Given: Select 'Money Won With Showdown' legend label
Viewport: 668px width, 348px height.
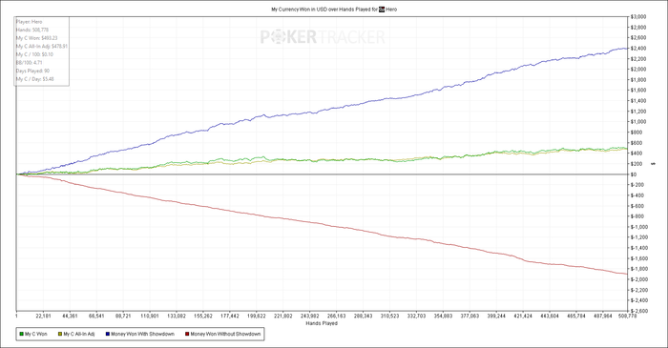Looking at the screenshot, I should [x=143, y=335].
